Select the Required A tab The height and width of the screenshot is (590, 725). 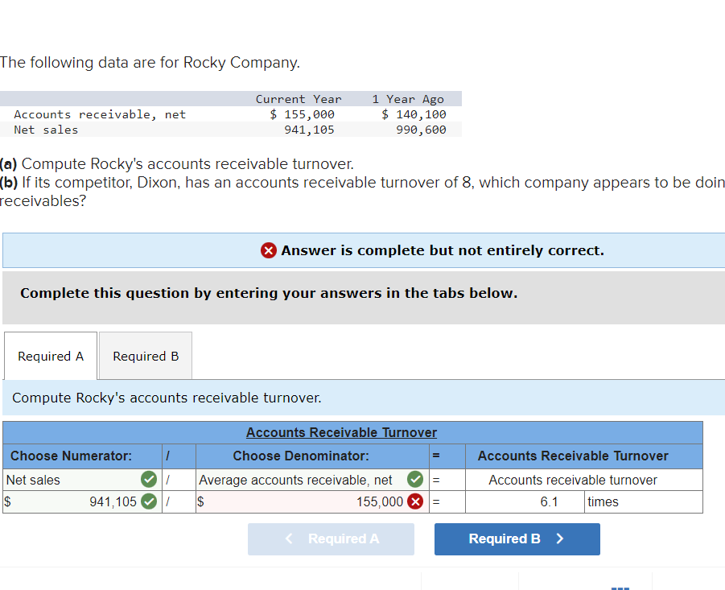tap(50, 356)
